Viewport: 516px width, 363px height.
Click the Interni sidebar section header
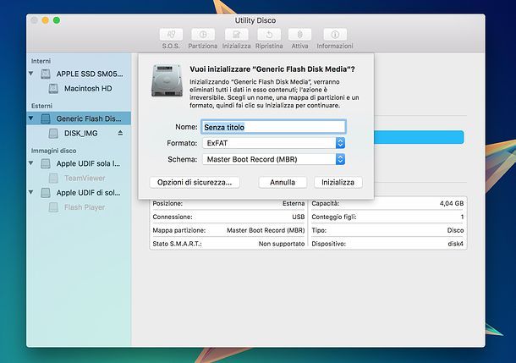point(41,61)
